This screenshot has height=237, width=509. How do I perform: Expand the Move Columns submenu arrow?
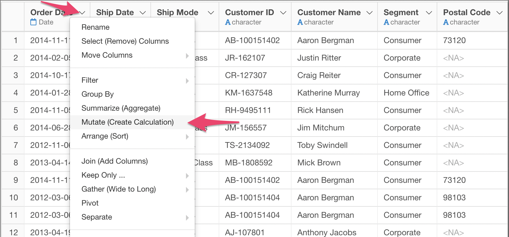pos(187,56)
